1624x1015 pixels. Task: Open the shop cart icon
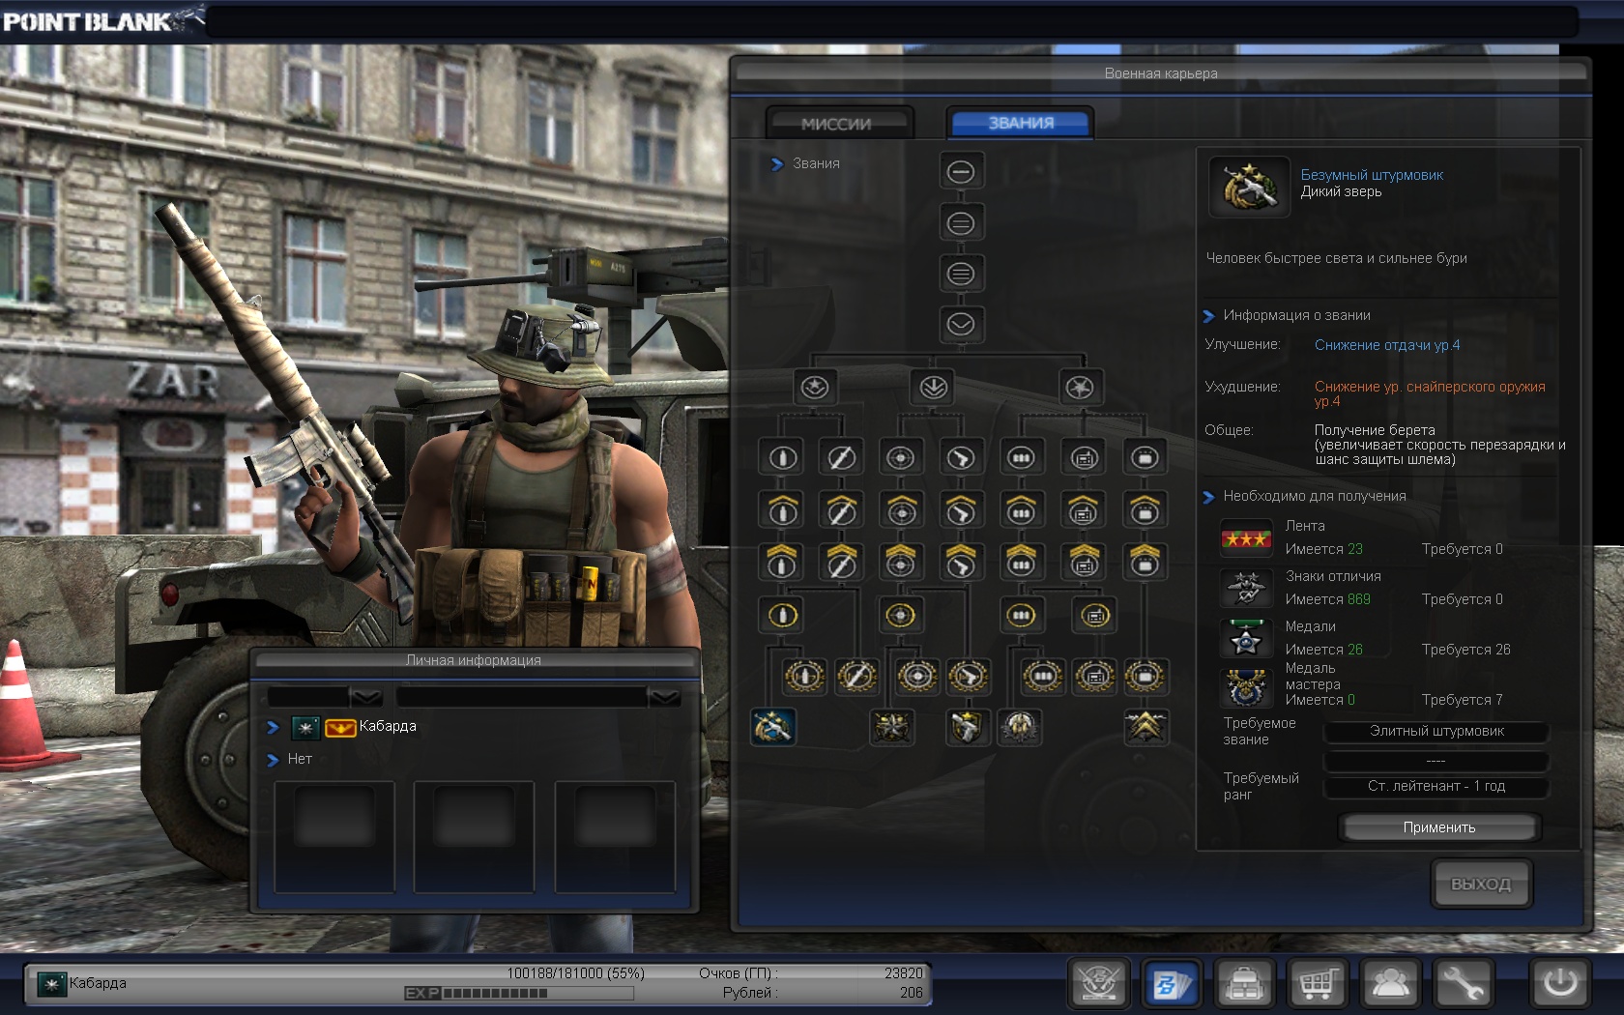pos(1318,984)
